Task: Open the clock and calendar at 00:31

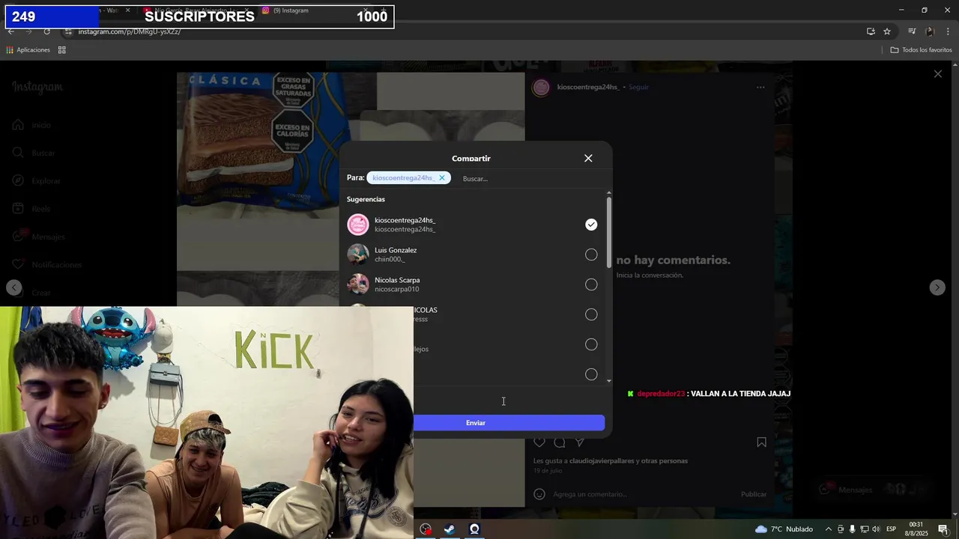Action: click(917, 529)
